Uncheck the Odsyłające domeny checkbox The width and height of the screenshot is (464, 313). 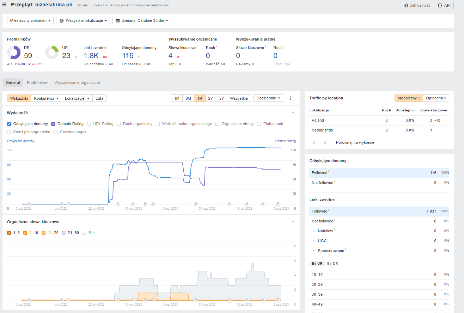(9, 124)
